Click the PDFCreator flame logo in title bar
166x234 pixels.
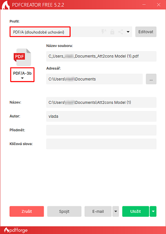click(x=6, y=5)
